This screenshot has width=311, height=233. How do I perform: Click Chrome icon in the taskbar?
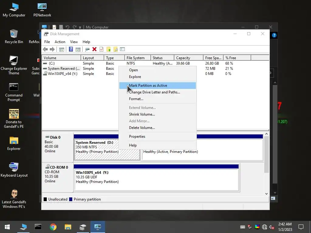[53, 227]
